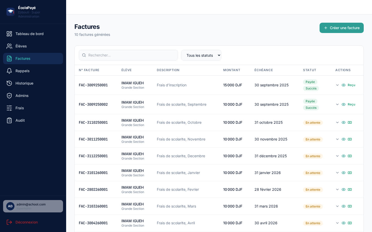Viewport: 372px width, 232px height.
Task: Open the Historique clock icon
Action: 9,83
